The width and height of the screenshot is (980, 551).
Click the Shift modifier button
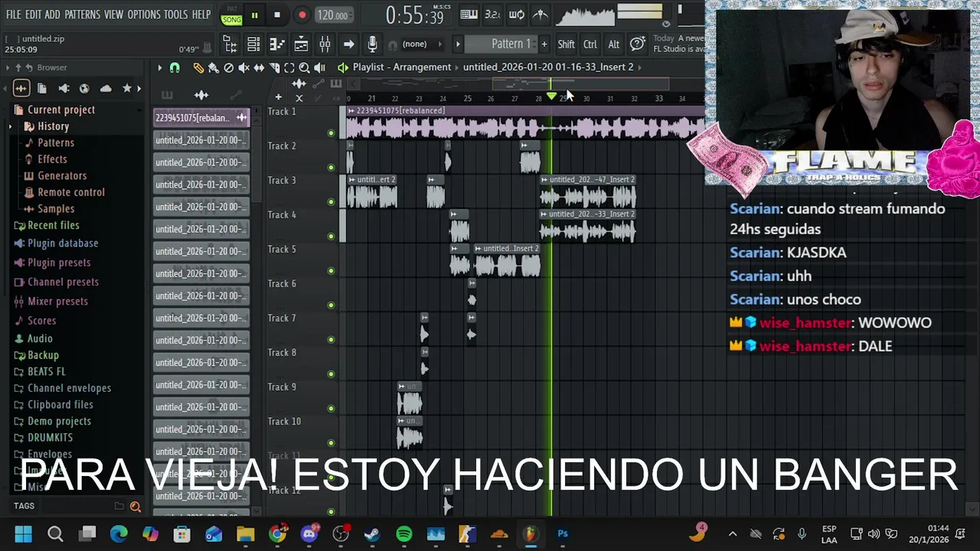[x=566, y=44]
